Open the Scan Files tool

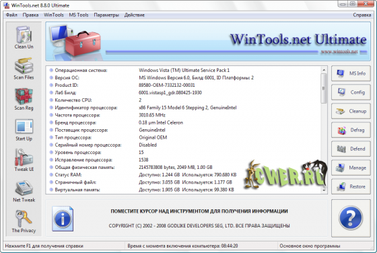24,68
